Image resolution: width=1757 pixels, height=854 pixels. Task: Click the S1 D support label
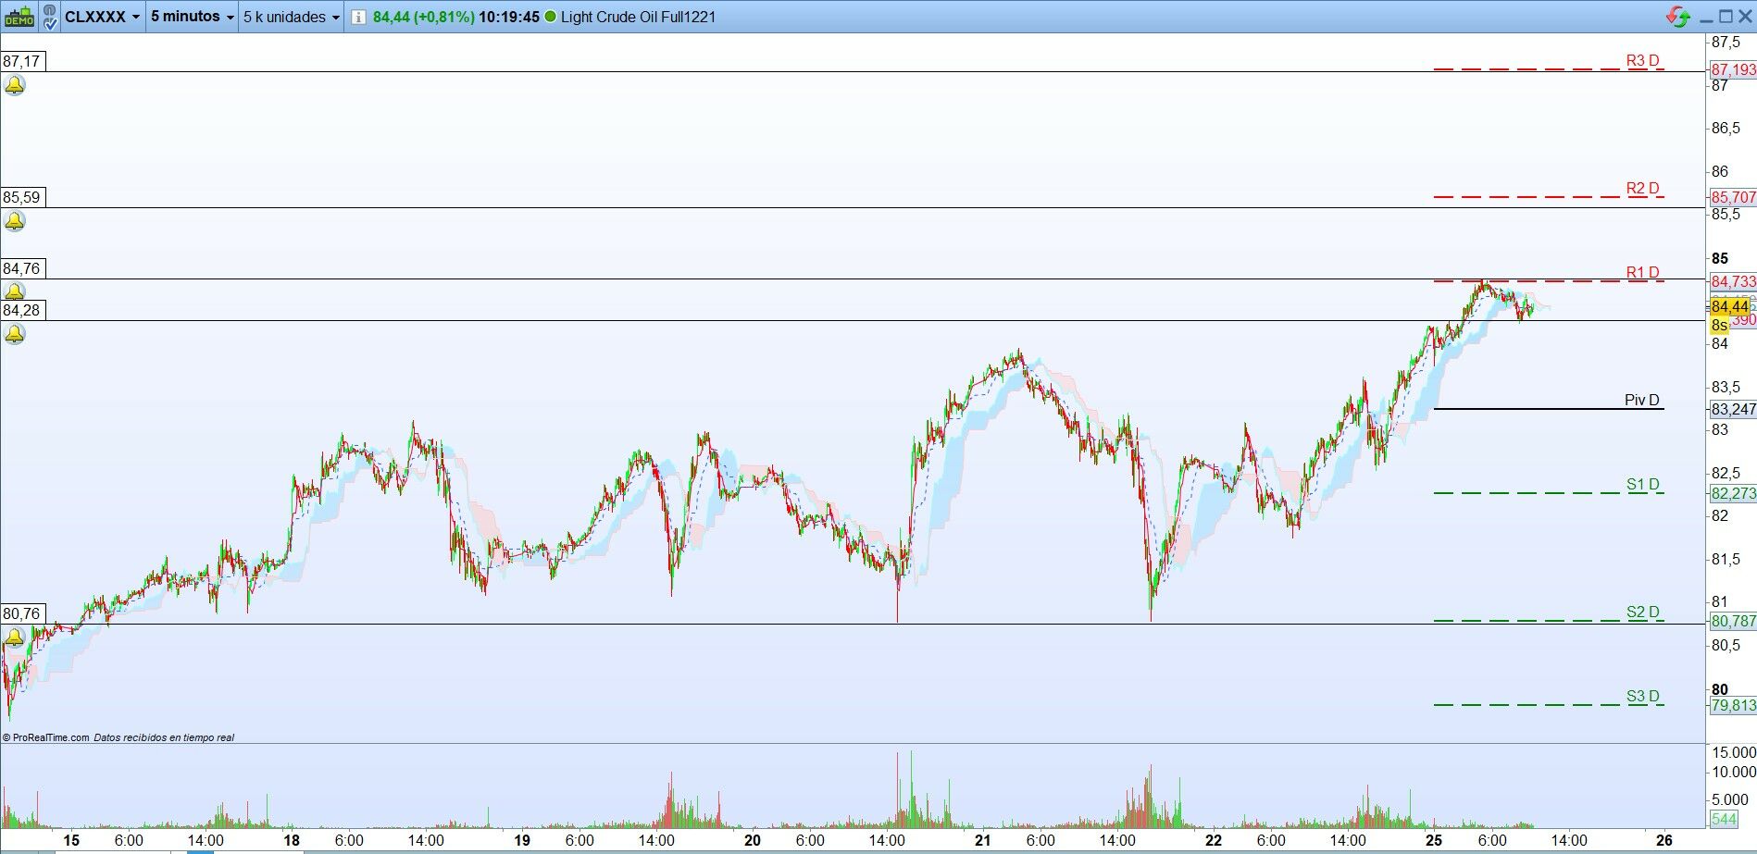[x=1642, y=485]
